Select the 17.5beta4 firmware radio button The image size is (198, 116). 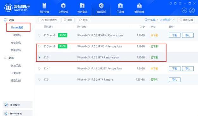point(40,35)
